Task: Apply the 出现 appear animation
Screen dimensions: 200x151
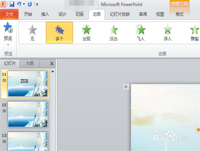Action: pos(87,33)
